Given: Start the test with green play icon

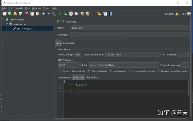Looking at the screenshot, I should pyautogui.click(x=60, y=14).
